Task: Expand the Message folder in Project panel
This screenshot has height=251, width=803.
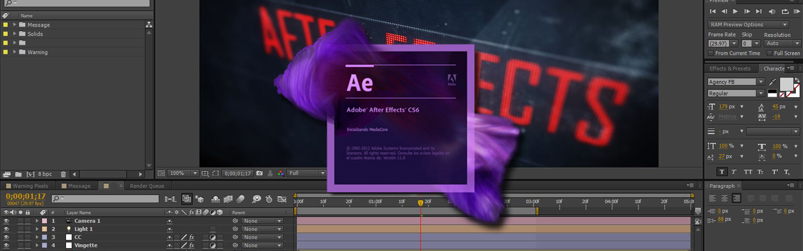Action: click(15, 25)
